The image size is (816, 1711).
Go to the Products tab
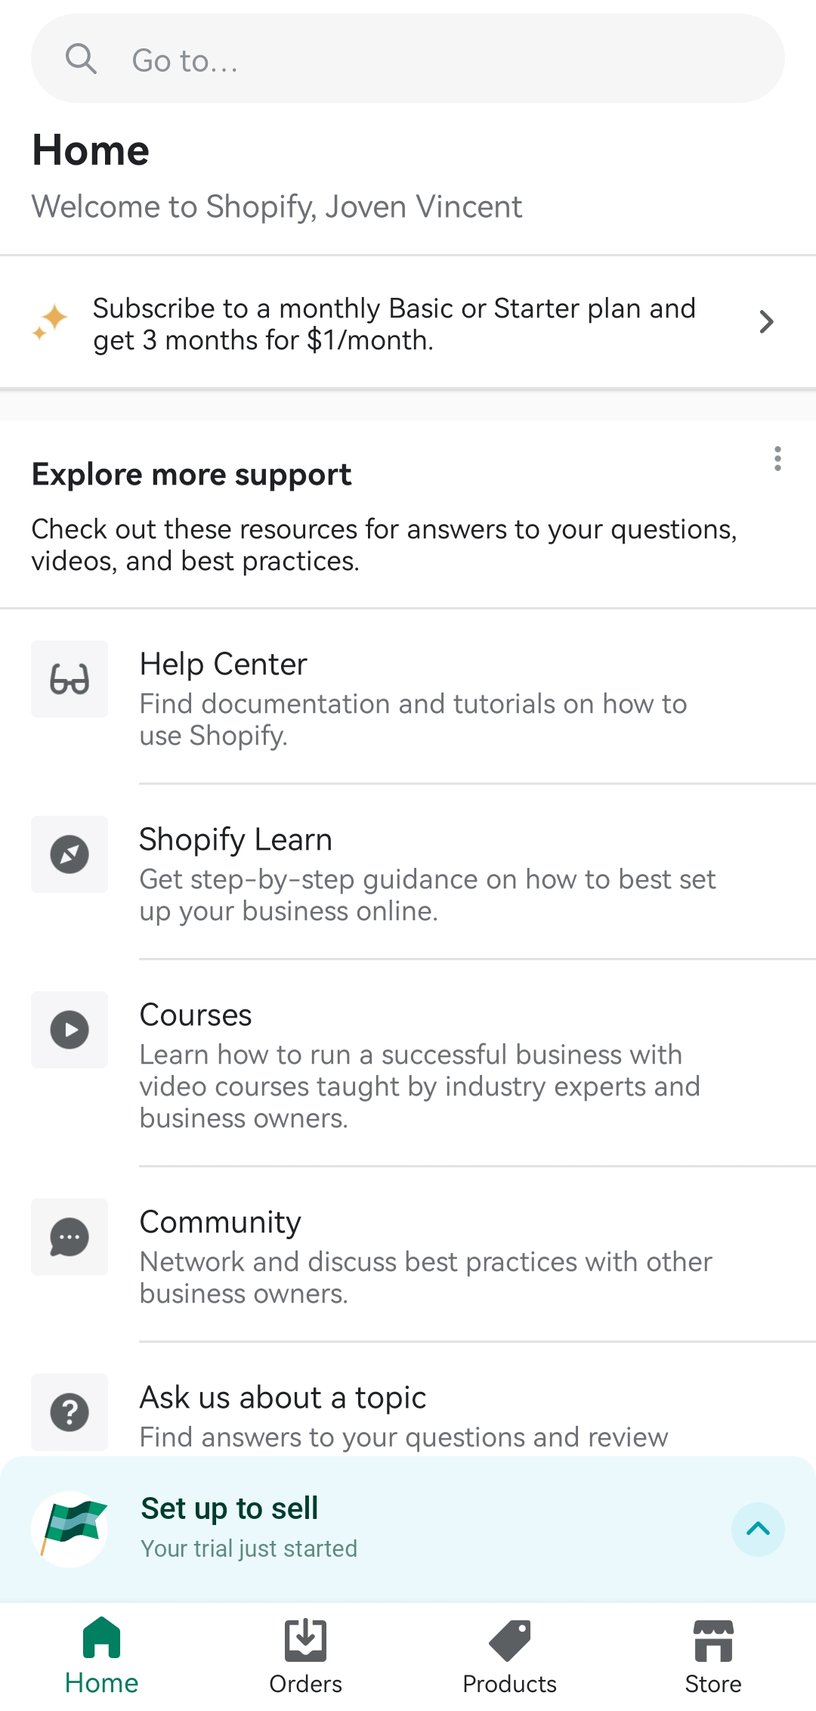[x=510, y=1656]
